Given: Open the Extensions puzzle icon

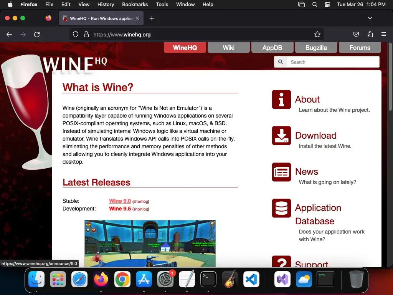Looking at the screenshot, I should [370, 34].
